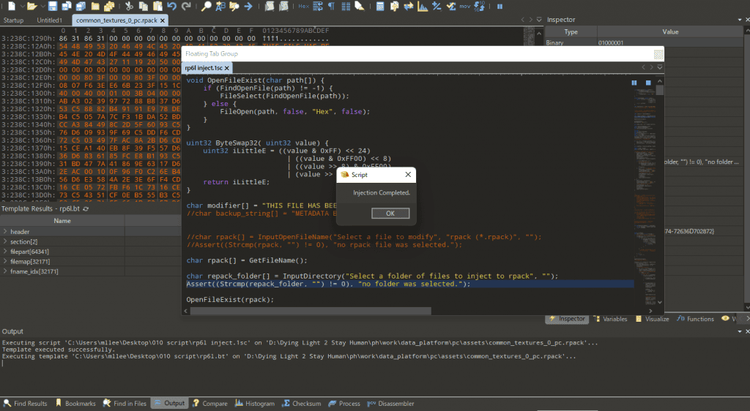Screen dimensions: 750x411
Task: Cut selection with the scissors icon
Action: (x=129, y=6)
